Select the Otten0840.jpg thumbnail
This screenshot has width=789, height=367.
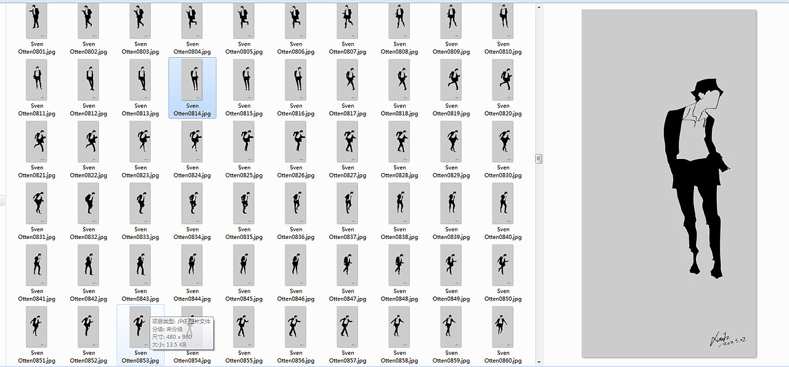click(503, 203)
